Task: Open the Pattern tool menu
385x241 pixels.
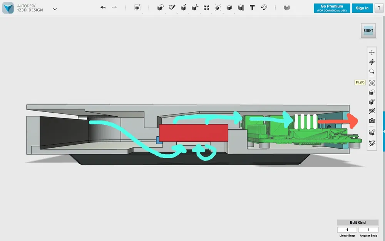Action: 206,8
